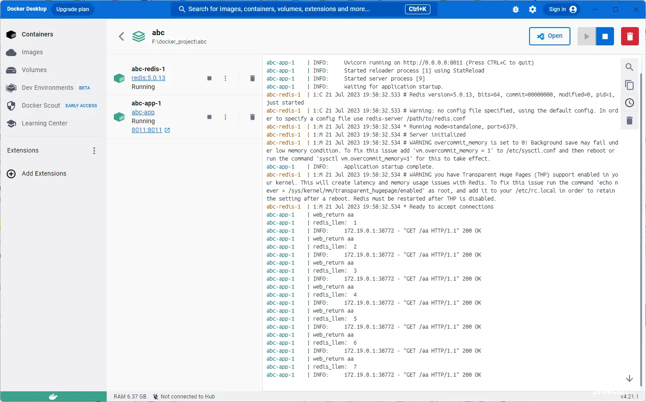
Task: Open more options for abc-app-1
Action: point(225,117)
